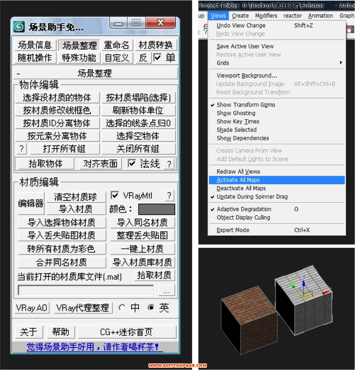Viewport: 355px width, 370px height.
Task: Click 一键上材质 button
Action: pyautogui.click(x=143, y=249)
